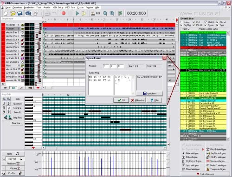Open the Extras menu
232x177 pixels.
80,7
